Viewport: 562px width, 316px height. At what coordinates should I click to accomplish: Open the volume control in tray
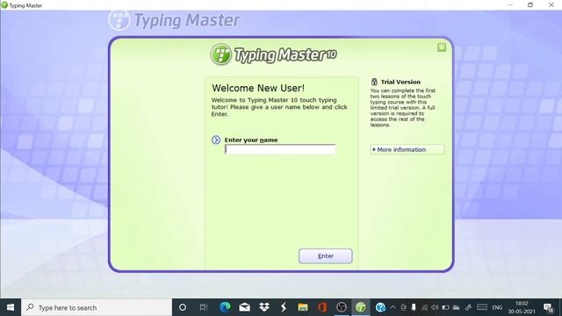tap(435, 307)
